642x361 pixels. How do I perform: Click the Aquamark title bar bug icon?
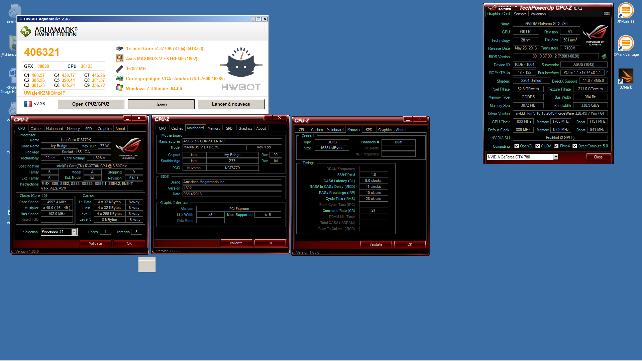21,19
